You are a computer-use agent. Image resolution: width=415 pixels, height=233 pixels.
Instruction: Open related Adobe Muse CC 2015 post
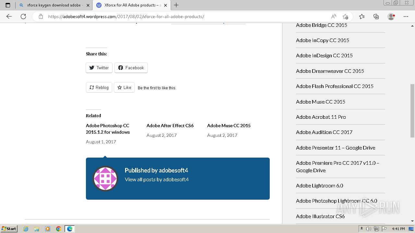[x=229, y=126]
